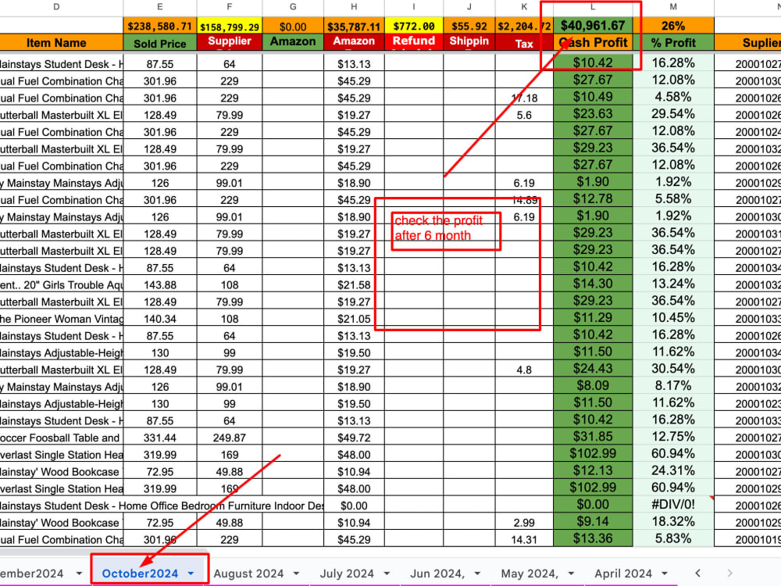781x586 pixels.
Task: Select the $55.92 shipping total cell
Action: click(x=469, y=26)
